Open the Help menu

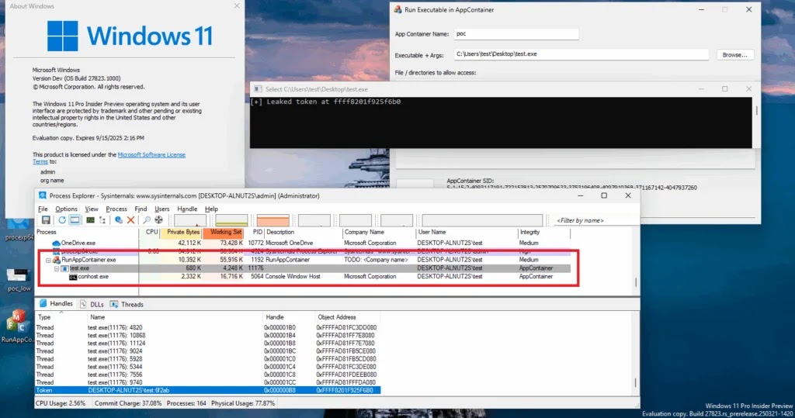pyautogui.click(x=211, y=209)
